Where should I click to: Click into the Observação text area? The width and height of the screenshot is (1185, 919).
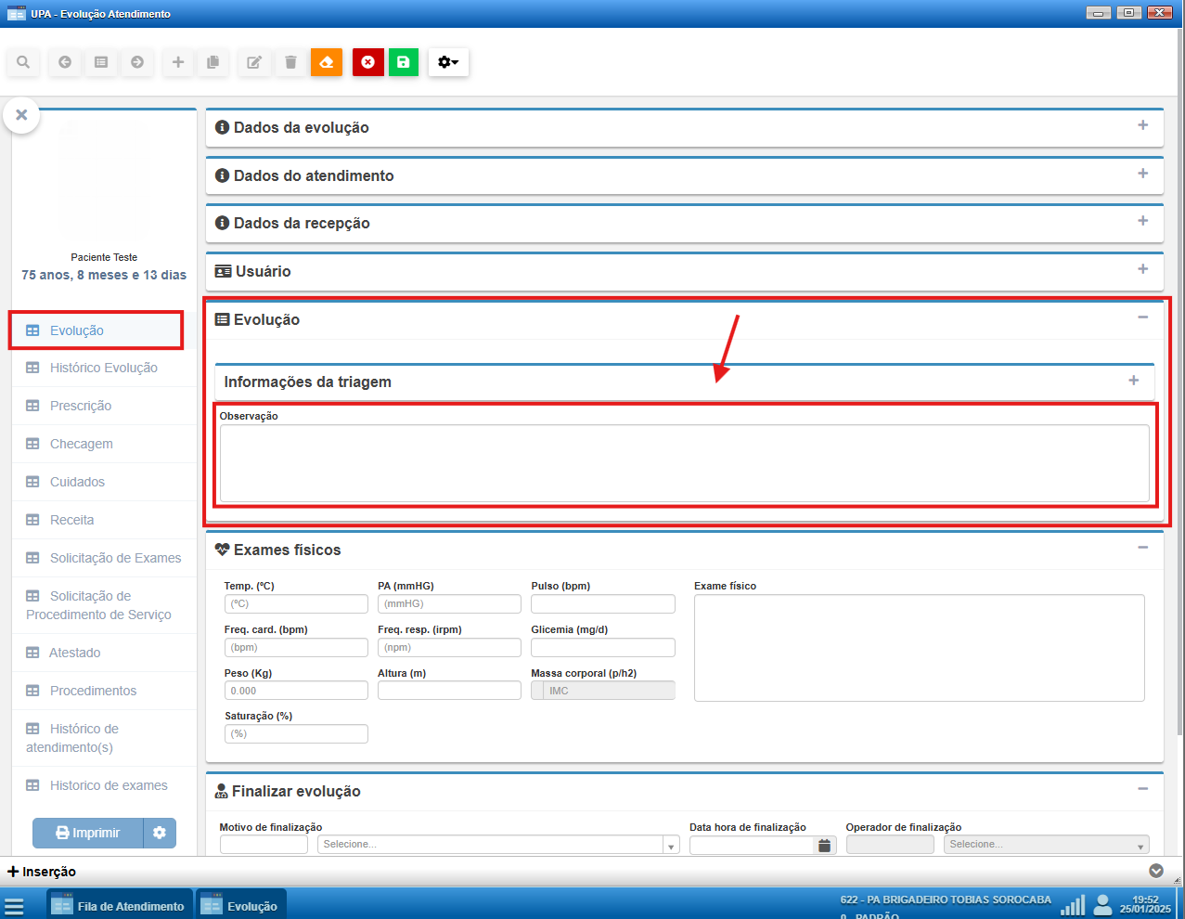[x=684, y=463]
